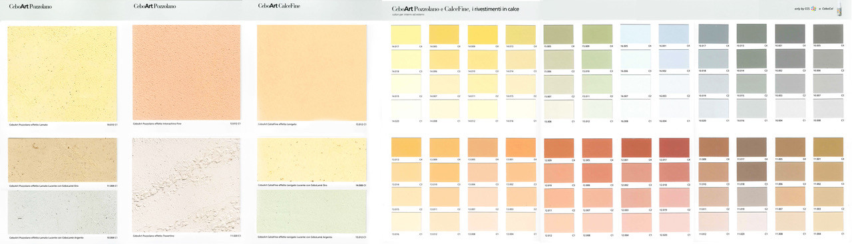Select yellow swatch 14.013 C4
Viewport: 852px width, 244px height.
[521, 35]
